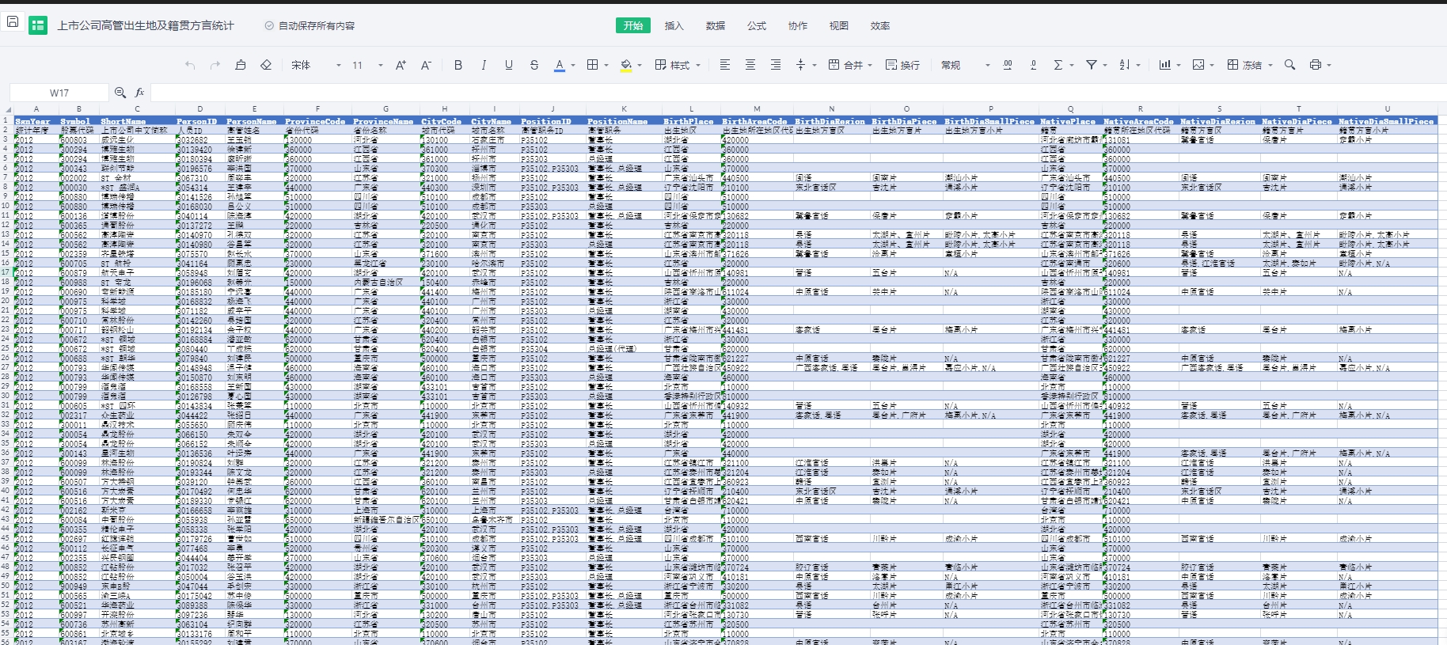Toggle italic formatting
The width and height of the screenshot is (1447, 645).
coord(484,65)
